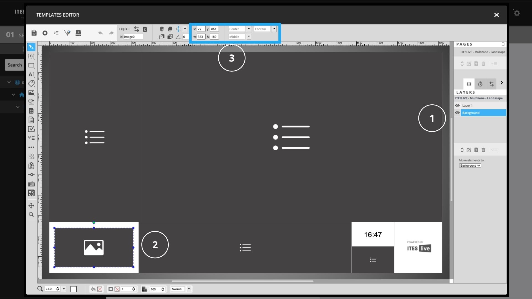Toggle visibility of Background layer
The height and width of the screenshot is (299, 532).
[457, 112]
